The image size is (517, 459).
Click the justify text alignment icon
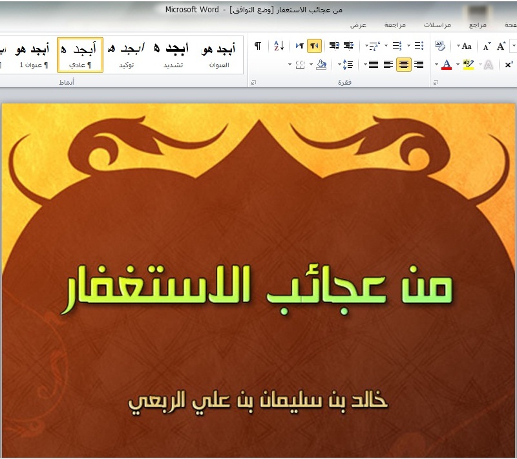click(373, 65)
